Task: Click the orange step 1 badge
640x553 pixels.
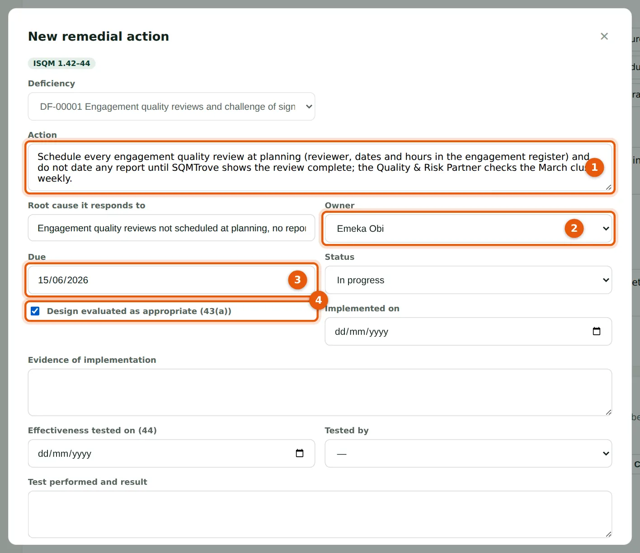Action: pos(594,167)
